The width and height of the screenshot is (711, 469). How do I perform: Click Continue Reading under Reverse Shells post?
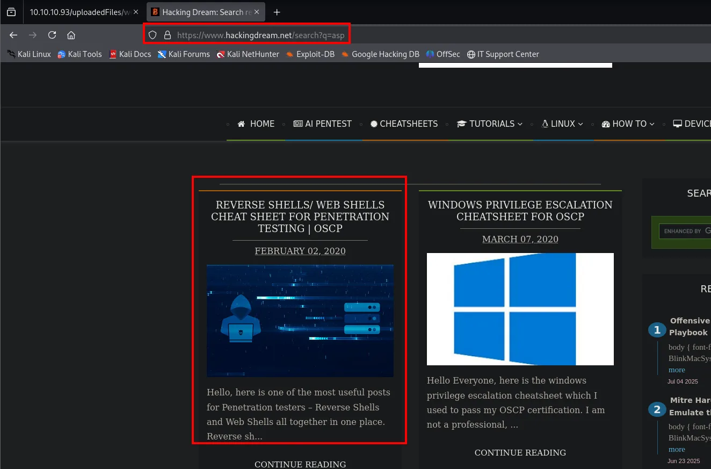(300, 464)
